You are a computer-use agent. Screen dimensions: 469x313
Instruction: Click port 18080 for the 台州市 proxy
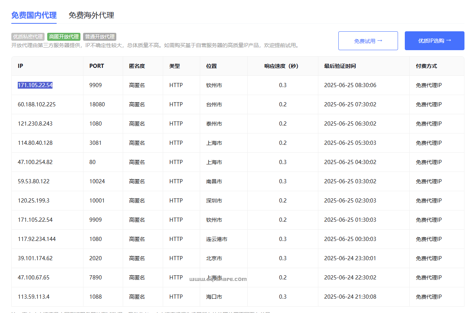(97, 104)
